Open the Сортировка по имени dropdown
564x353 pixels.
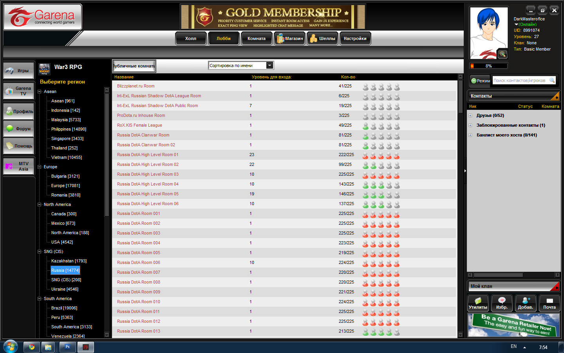tap(270, 66)
